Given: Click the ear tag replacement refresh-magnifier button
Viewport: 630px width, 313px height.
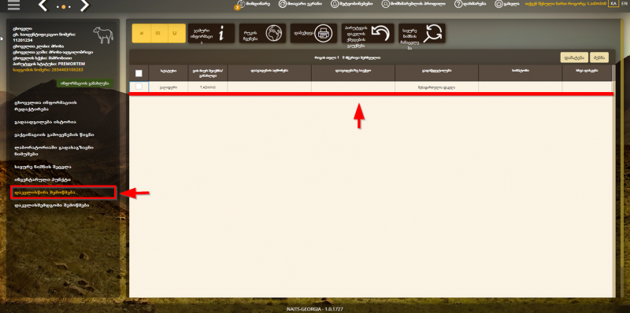Looking at the screenshot, I should click(x=421, y=33).
